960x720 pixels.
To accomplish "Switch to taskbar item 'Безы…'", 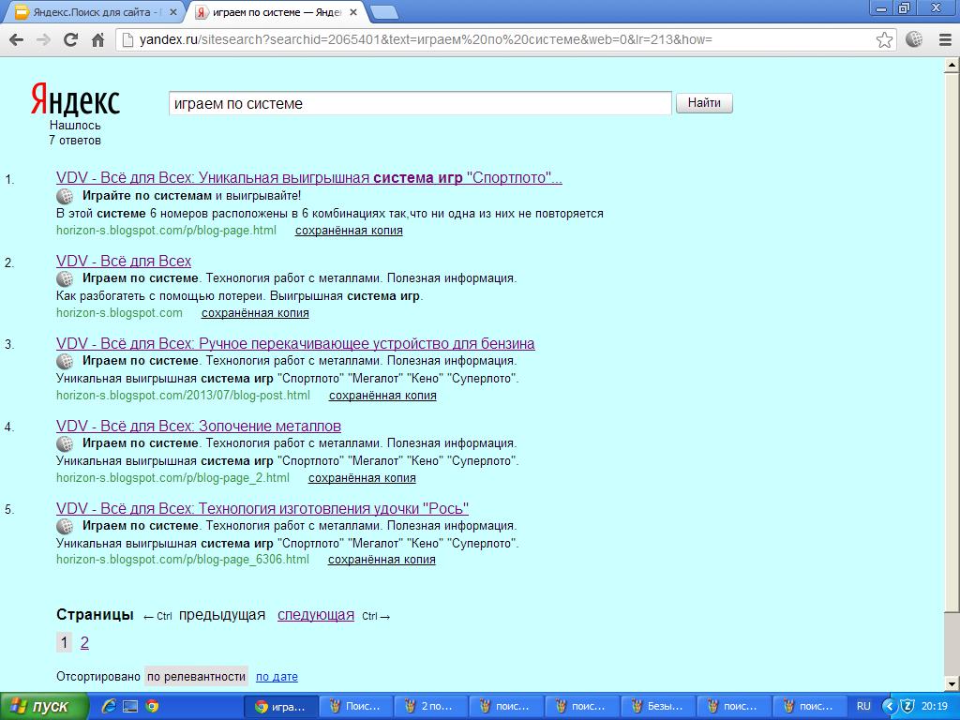I will coord(658,707).
